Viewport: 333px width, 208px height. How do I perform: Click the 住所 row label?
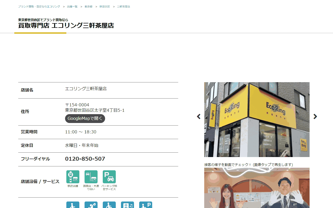tap(25, 112)
